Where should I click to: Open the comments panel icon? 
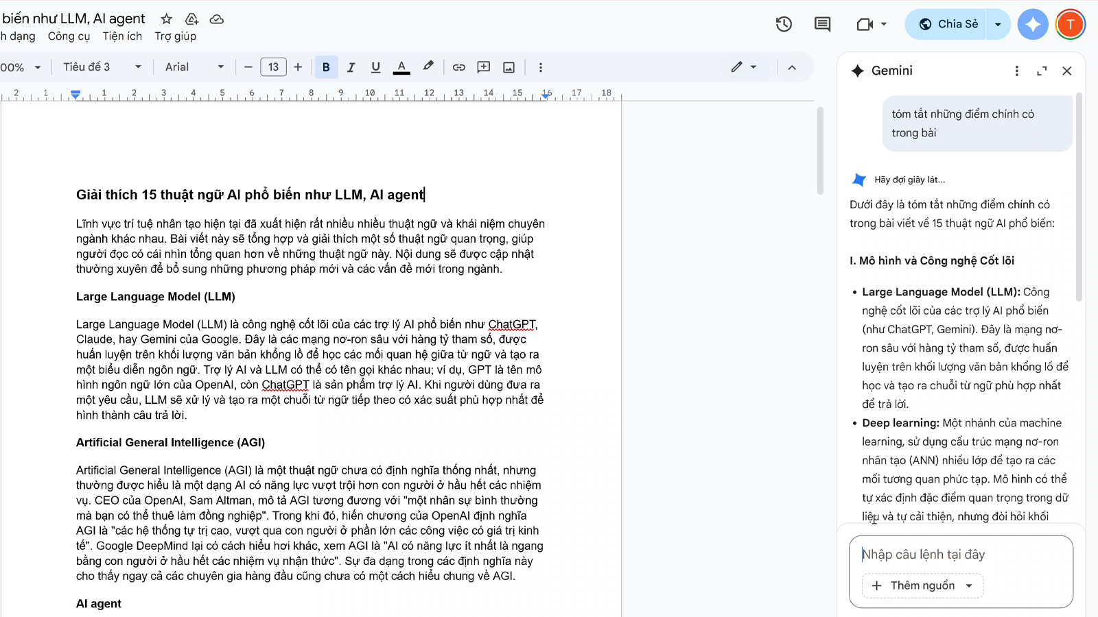click(822, 25)
